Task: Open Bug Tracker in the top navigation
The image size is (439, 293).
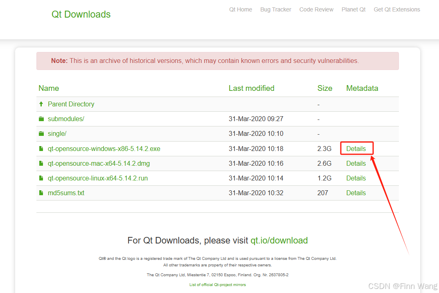Action: click(x=275, y=9)
